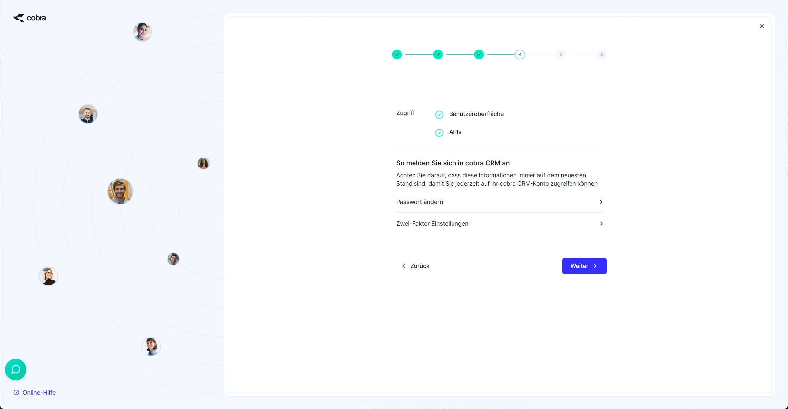Click the checkmark icon beside Benutzeroberfläche
The width and height of the screenshot is (788, 409).
[439, 114]
